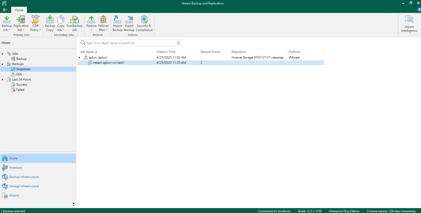421x213 pixels.
Task: Click the navigation pane overflow chevron
Action: 73,204
